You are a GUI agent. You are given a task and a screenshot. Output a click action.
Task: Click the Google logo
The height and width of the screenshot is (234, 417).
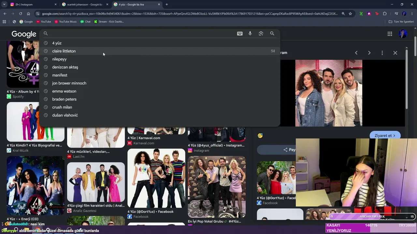(x=24, y=34)
